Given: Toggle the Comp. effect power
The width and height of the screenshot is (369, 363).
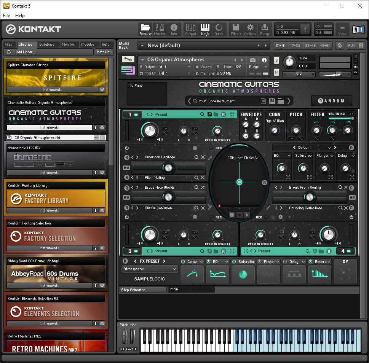Looking at the screenshot, I should pyautogui.click(x=183, y=261).
